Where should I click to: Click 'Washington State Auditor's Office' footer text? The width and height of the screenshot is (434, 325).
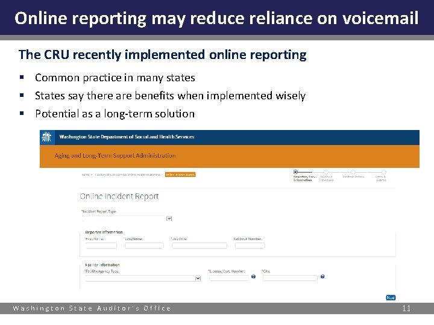tap(92, 308)
